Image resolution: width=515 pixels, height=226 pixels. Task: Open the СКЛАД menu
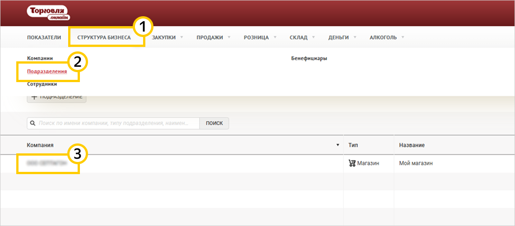(298, 37)
